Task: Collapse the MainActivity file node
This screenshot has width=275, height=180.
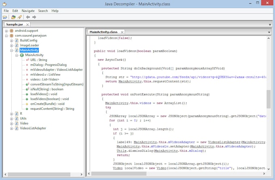Action: click(12, 50)
